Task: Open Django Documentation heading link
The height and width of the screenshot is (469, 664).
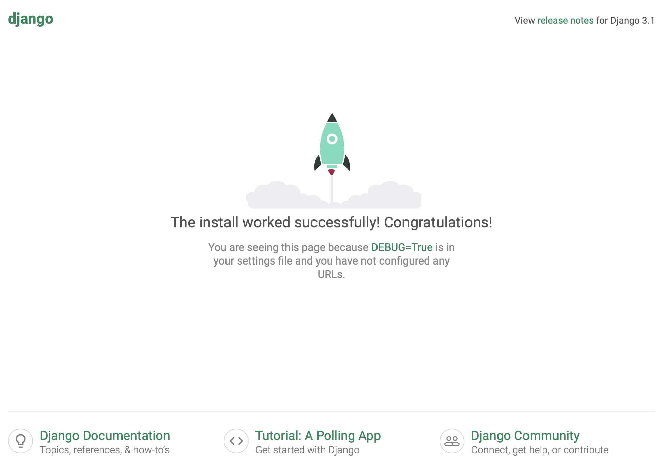Action: click(x=105, y=436)
